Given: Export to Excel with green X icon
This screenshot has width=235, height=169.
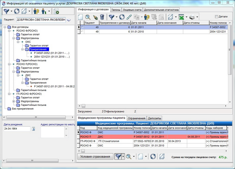Looking at the screenshot, I should point(181,17).
